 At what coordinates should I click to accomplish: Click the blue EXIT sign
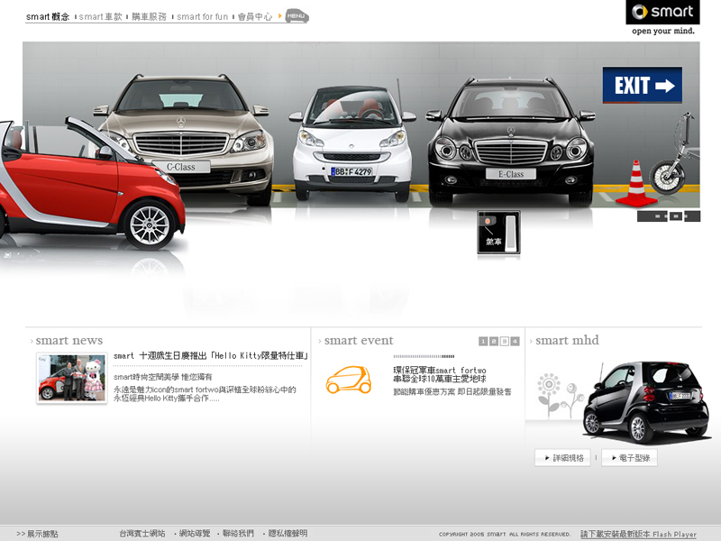[x=643, y=85]
